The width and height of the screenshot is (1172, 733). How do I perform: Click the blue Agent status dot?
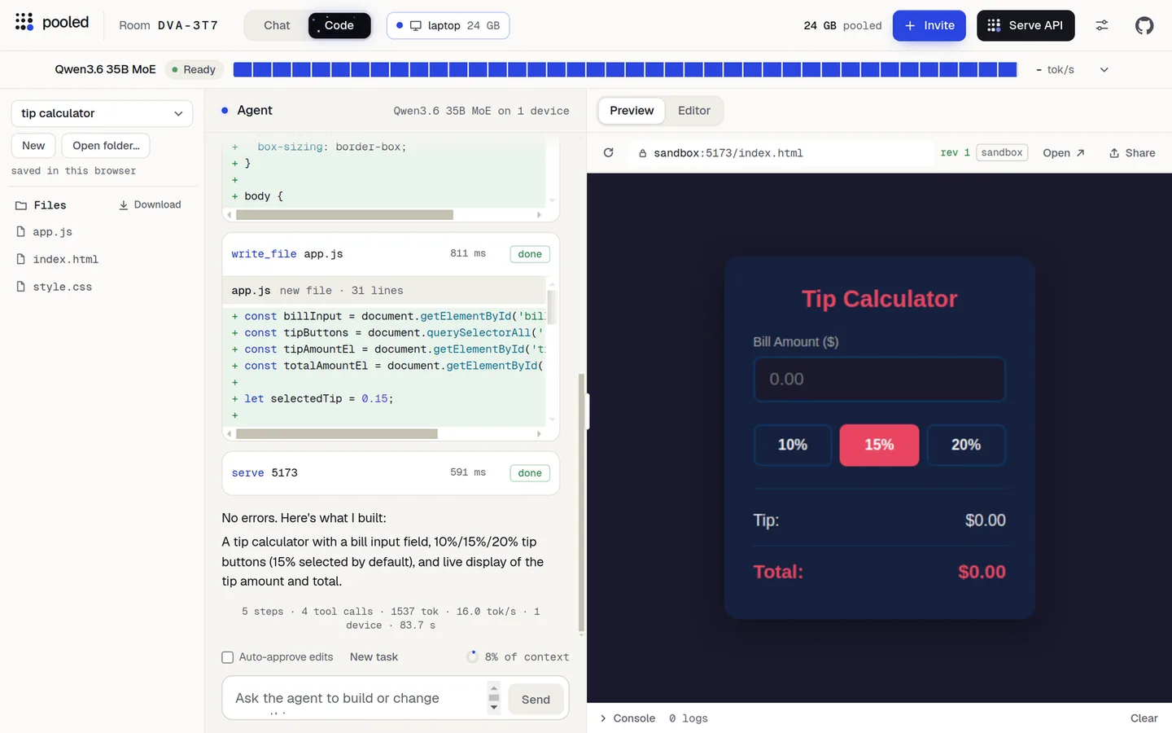point(225,110)
